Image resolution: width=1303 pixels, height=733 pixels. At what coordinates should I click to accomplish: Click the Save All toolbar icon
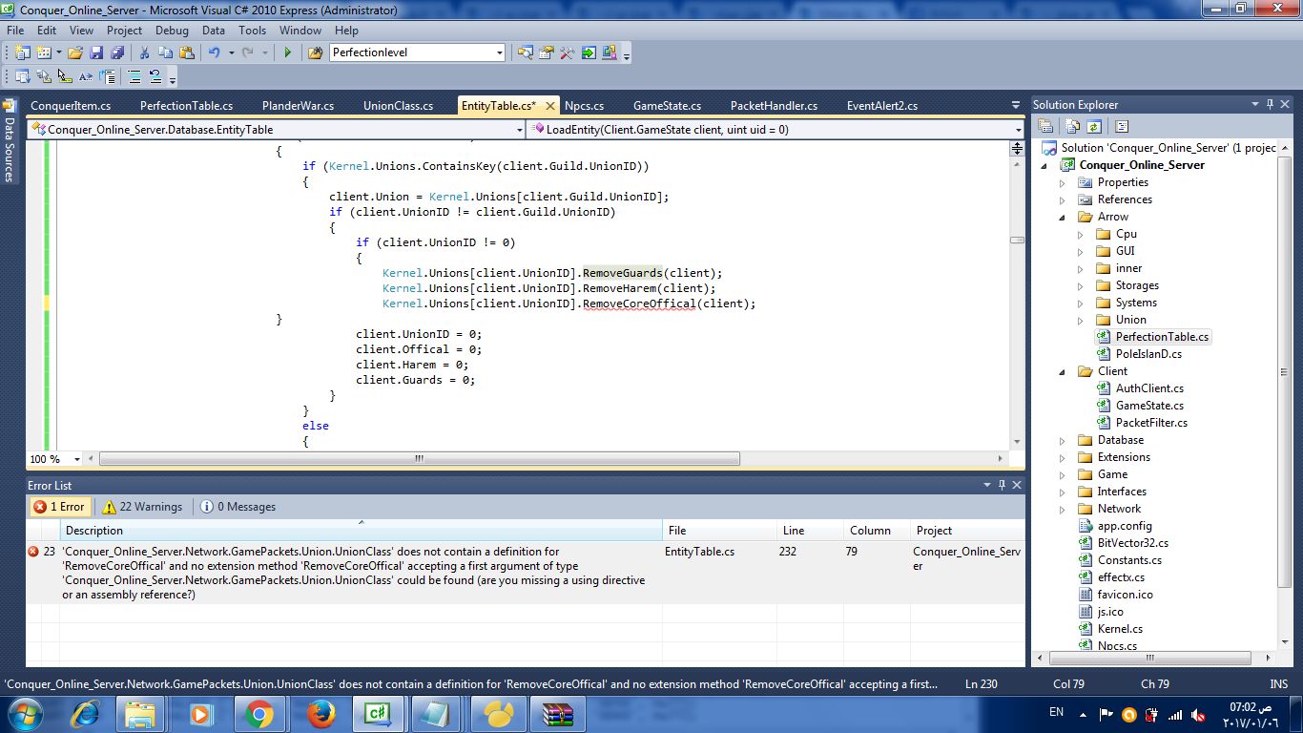(x=116, y=52)
